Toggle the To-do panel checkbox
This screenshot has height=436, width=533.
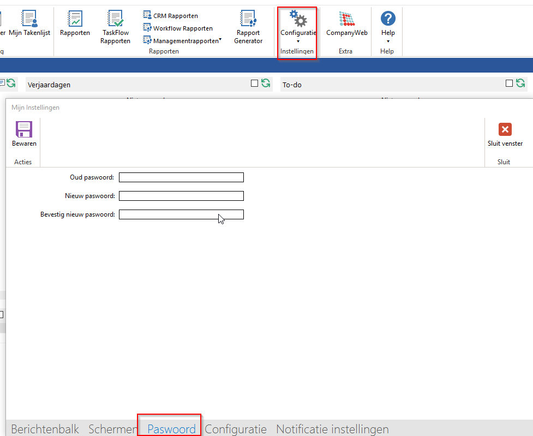(509, 83)
